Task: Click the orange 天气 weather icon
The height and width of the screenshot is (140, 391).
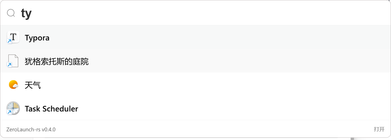Action: tap(13, 85)
